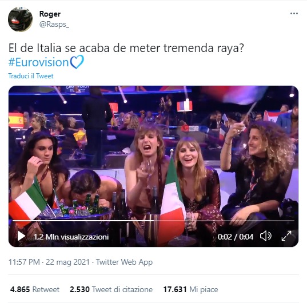
Task: Open the three-dot more options menu
Action: pos(294,14)
